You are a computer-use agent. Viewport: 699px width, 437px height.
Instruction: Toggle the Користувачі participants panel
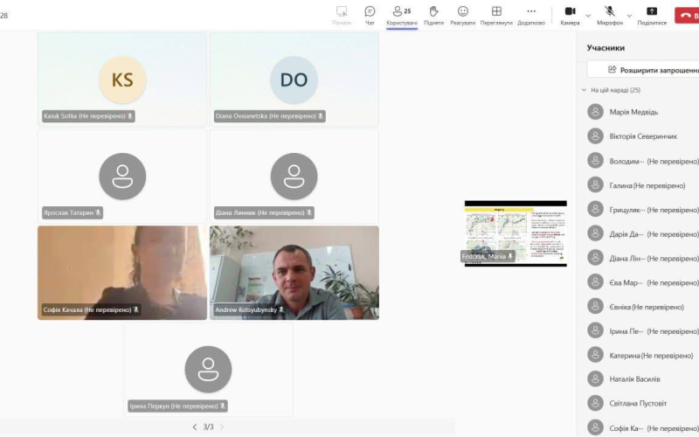click(401, 14)
